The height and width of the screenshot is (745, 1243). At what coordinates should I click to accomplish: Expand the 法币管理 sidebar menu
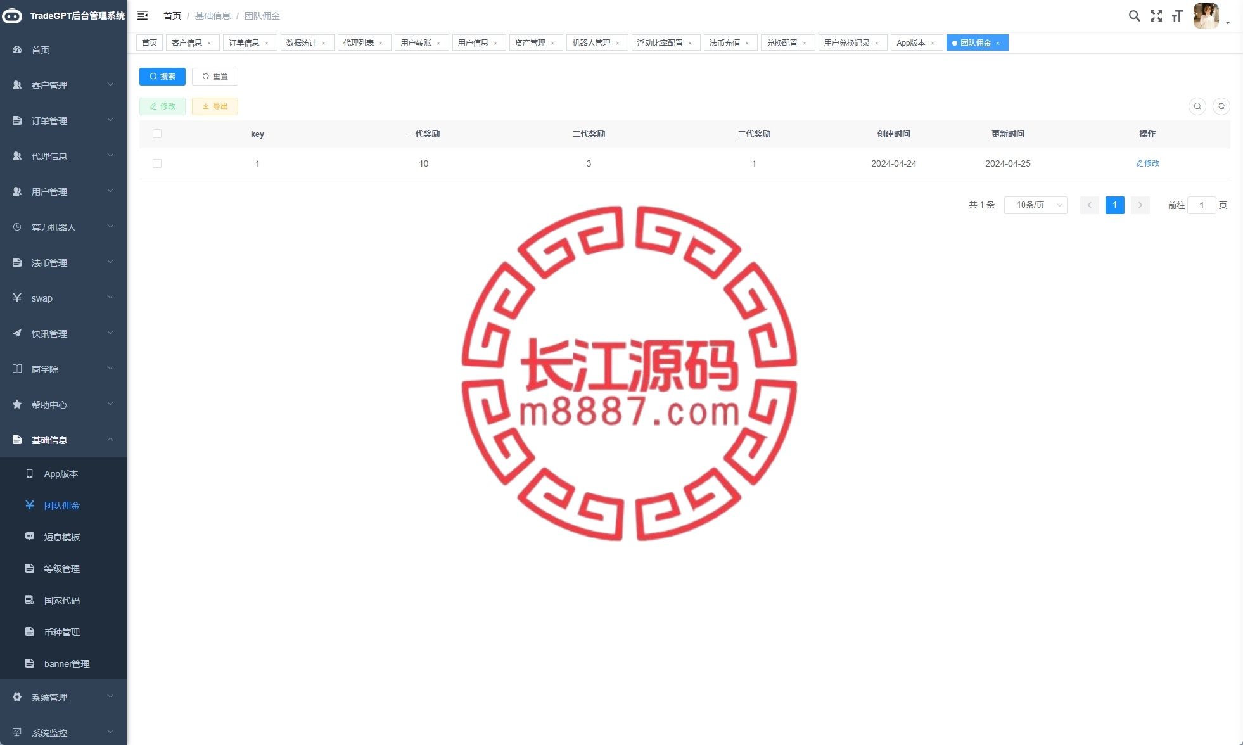[63, 263]
